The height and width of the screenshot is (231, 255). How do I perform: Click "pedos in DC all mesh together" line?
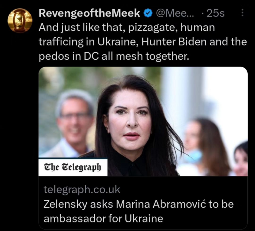[114, 56]
